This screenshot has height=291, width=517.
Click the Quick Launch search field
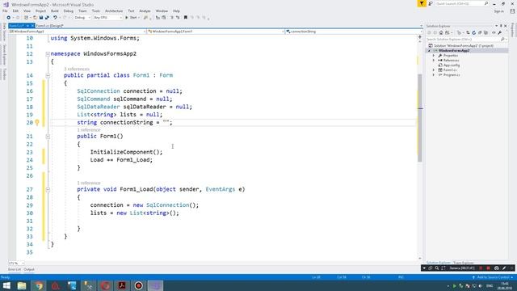461,3
